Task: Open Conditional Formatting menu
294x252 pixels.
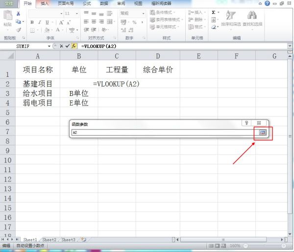Action: pos(163,12)
